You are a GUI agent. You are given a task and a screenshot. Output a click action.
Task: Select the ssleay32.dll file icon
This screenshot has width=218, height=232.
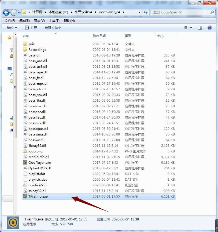click(x=25, y=191)
